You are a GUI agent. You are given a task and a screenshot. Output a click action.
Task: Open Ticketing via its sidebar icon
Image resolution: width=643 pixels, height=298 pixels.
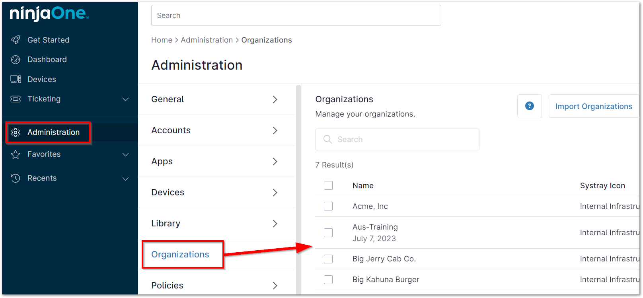[x=15, y=99]
